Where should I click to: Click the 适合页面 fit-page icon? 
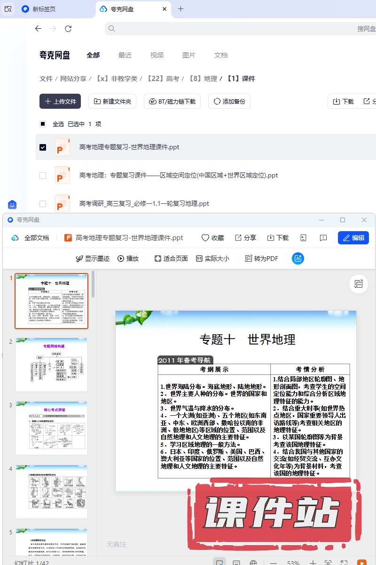pos(158,258)
